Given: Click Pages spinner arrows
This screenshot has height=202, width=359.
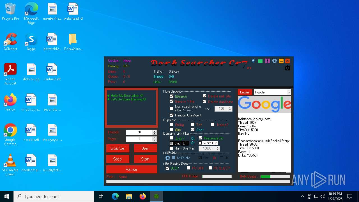Looking at the screenshot, I should 155,139.
